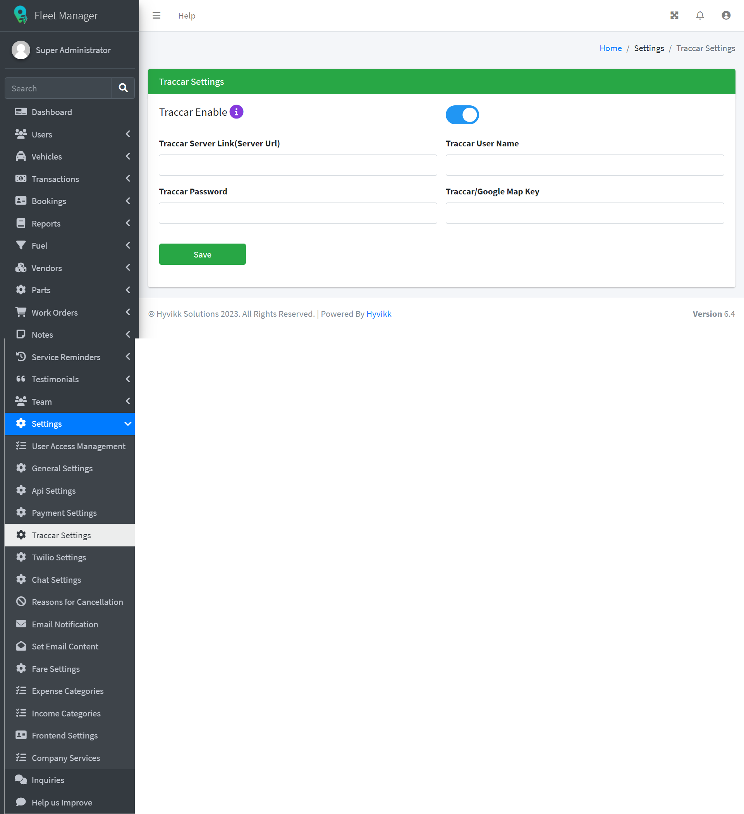The image size is (744, 814).
Task: Click the Notes sticky note icon
Action: tap(21, 334)
